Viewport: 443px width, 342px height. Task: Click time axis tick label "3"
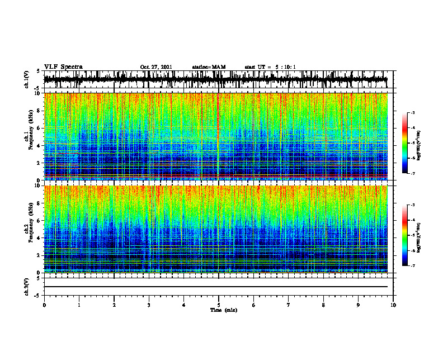click(x=149, y=305)
